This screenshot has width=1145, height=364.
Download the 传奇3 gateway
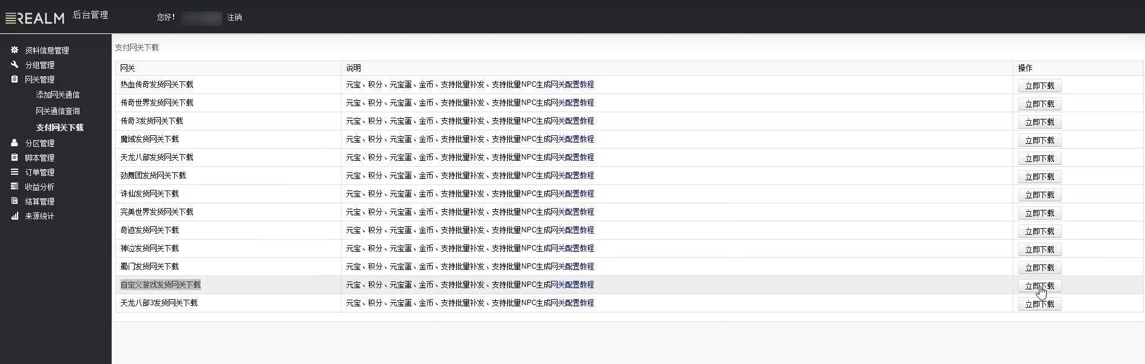(1039, 122)
